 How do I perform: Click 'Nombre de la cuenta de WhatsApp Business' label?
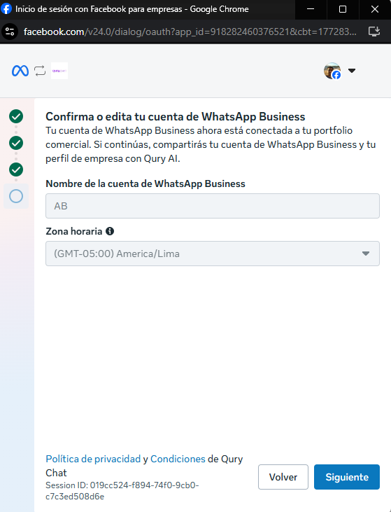click(x=145, y=184)
